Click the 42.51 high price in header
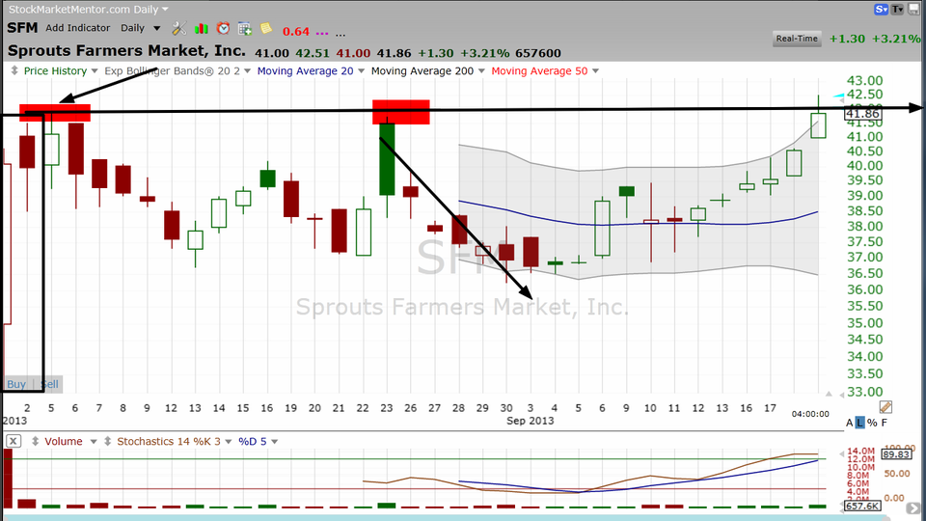Viewport: 926px width, 521px height. [x=313, y=53]
